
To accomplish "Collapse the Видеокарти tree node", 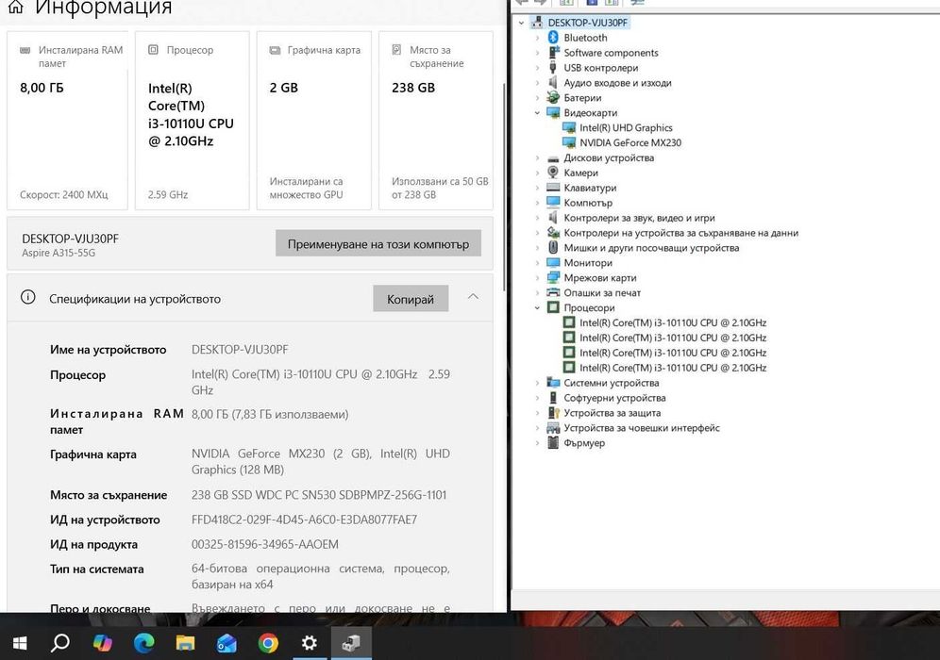I will 537,112.
